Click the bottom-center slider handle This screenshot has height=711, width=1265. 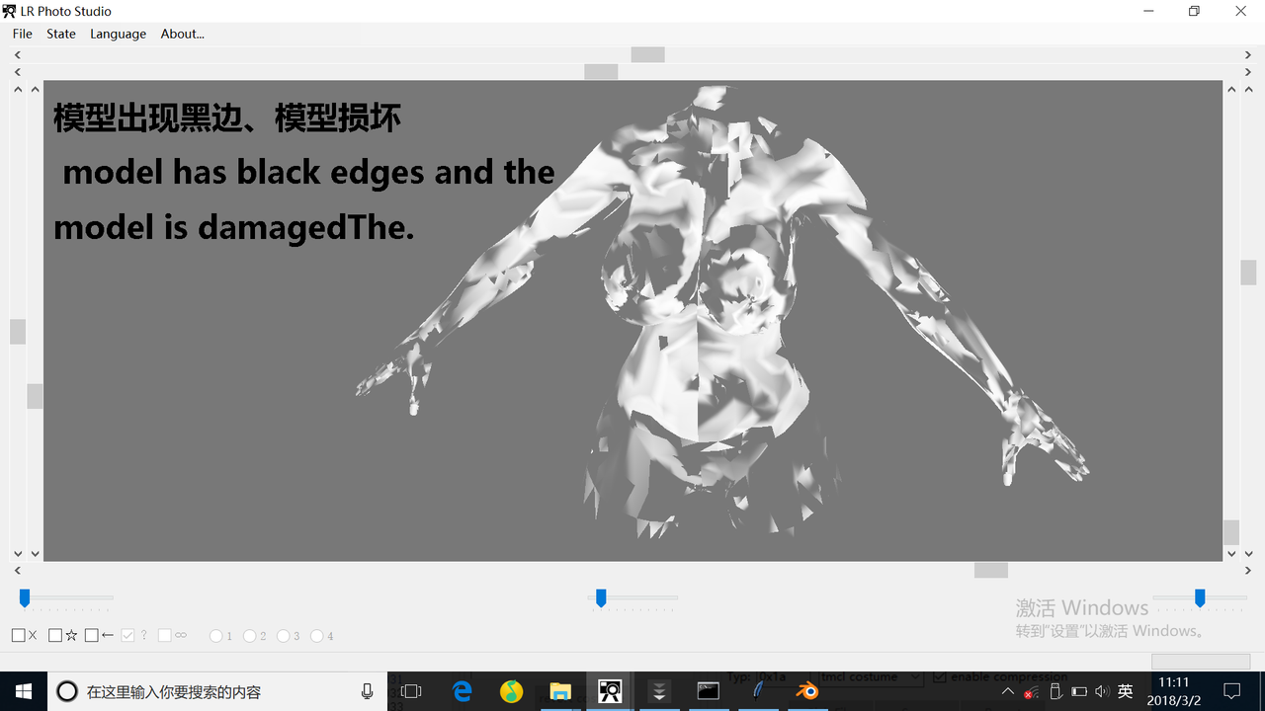[x=600, y=597]
